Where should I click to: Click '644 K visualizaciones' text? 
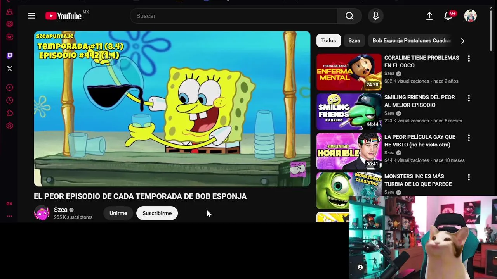(407, 160)
